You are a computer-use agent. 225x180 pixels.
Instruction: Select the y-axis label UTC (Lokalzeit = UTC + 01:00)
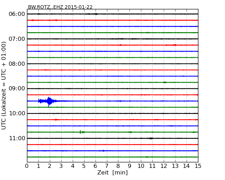pyautogui.click(x=4, y=85)
